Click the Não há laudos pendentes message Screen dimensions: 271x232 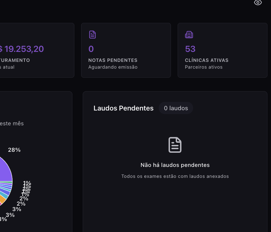pyautogui.click(x=175, y=165)
